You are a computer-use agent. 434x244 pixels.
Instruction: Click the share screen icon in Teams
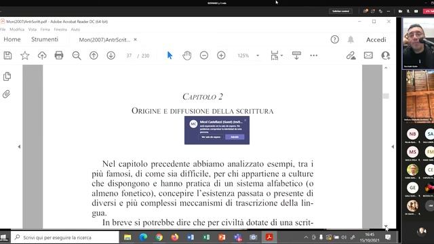(x=416, y=12)
